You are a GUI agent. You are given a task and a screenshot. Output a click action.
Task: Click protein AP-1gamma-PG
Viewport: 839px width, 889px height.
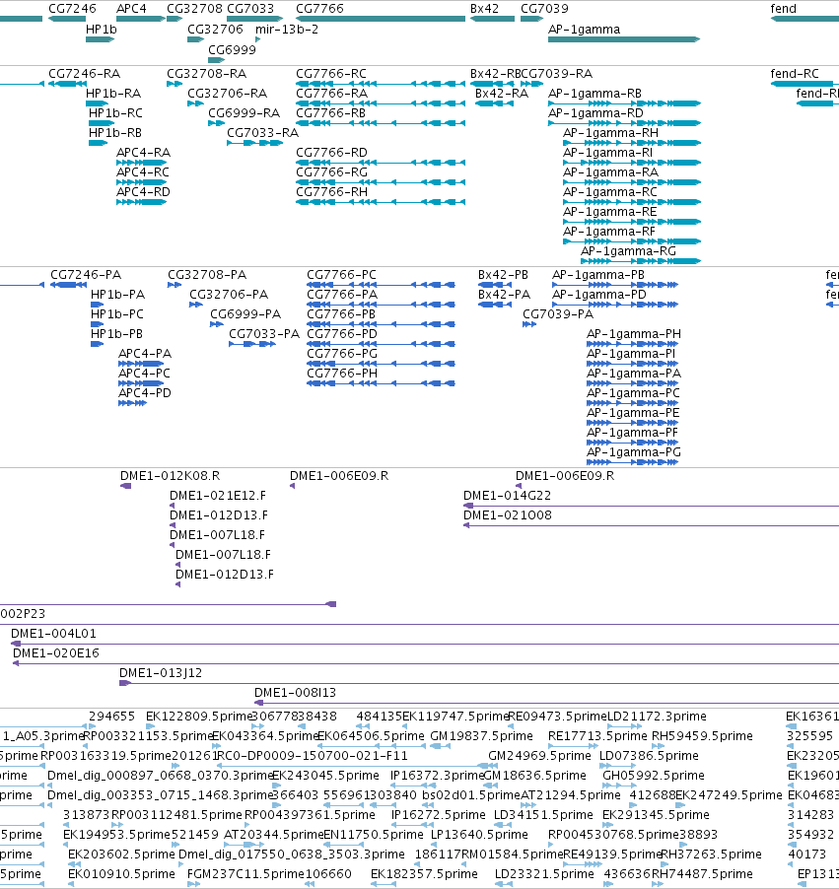[x=634, y=451]
